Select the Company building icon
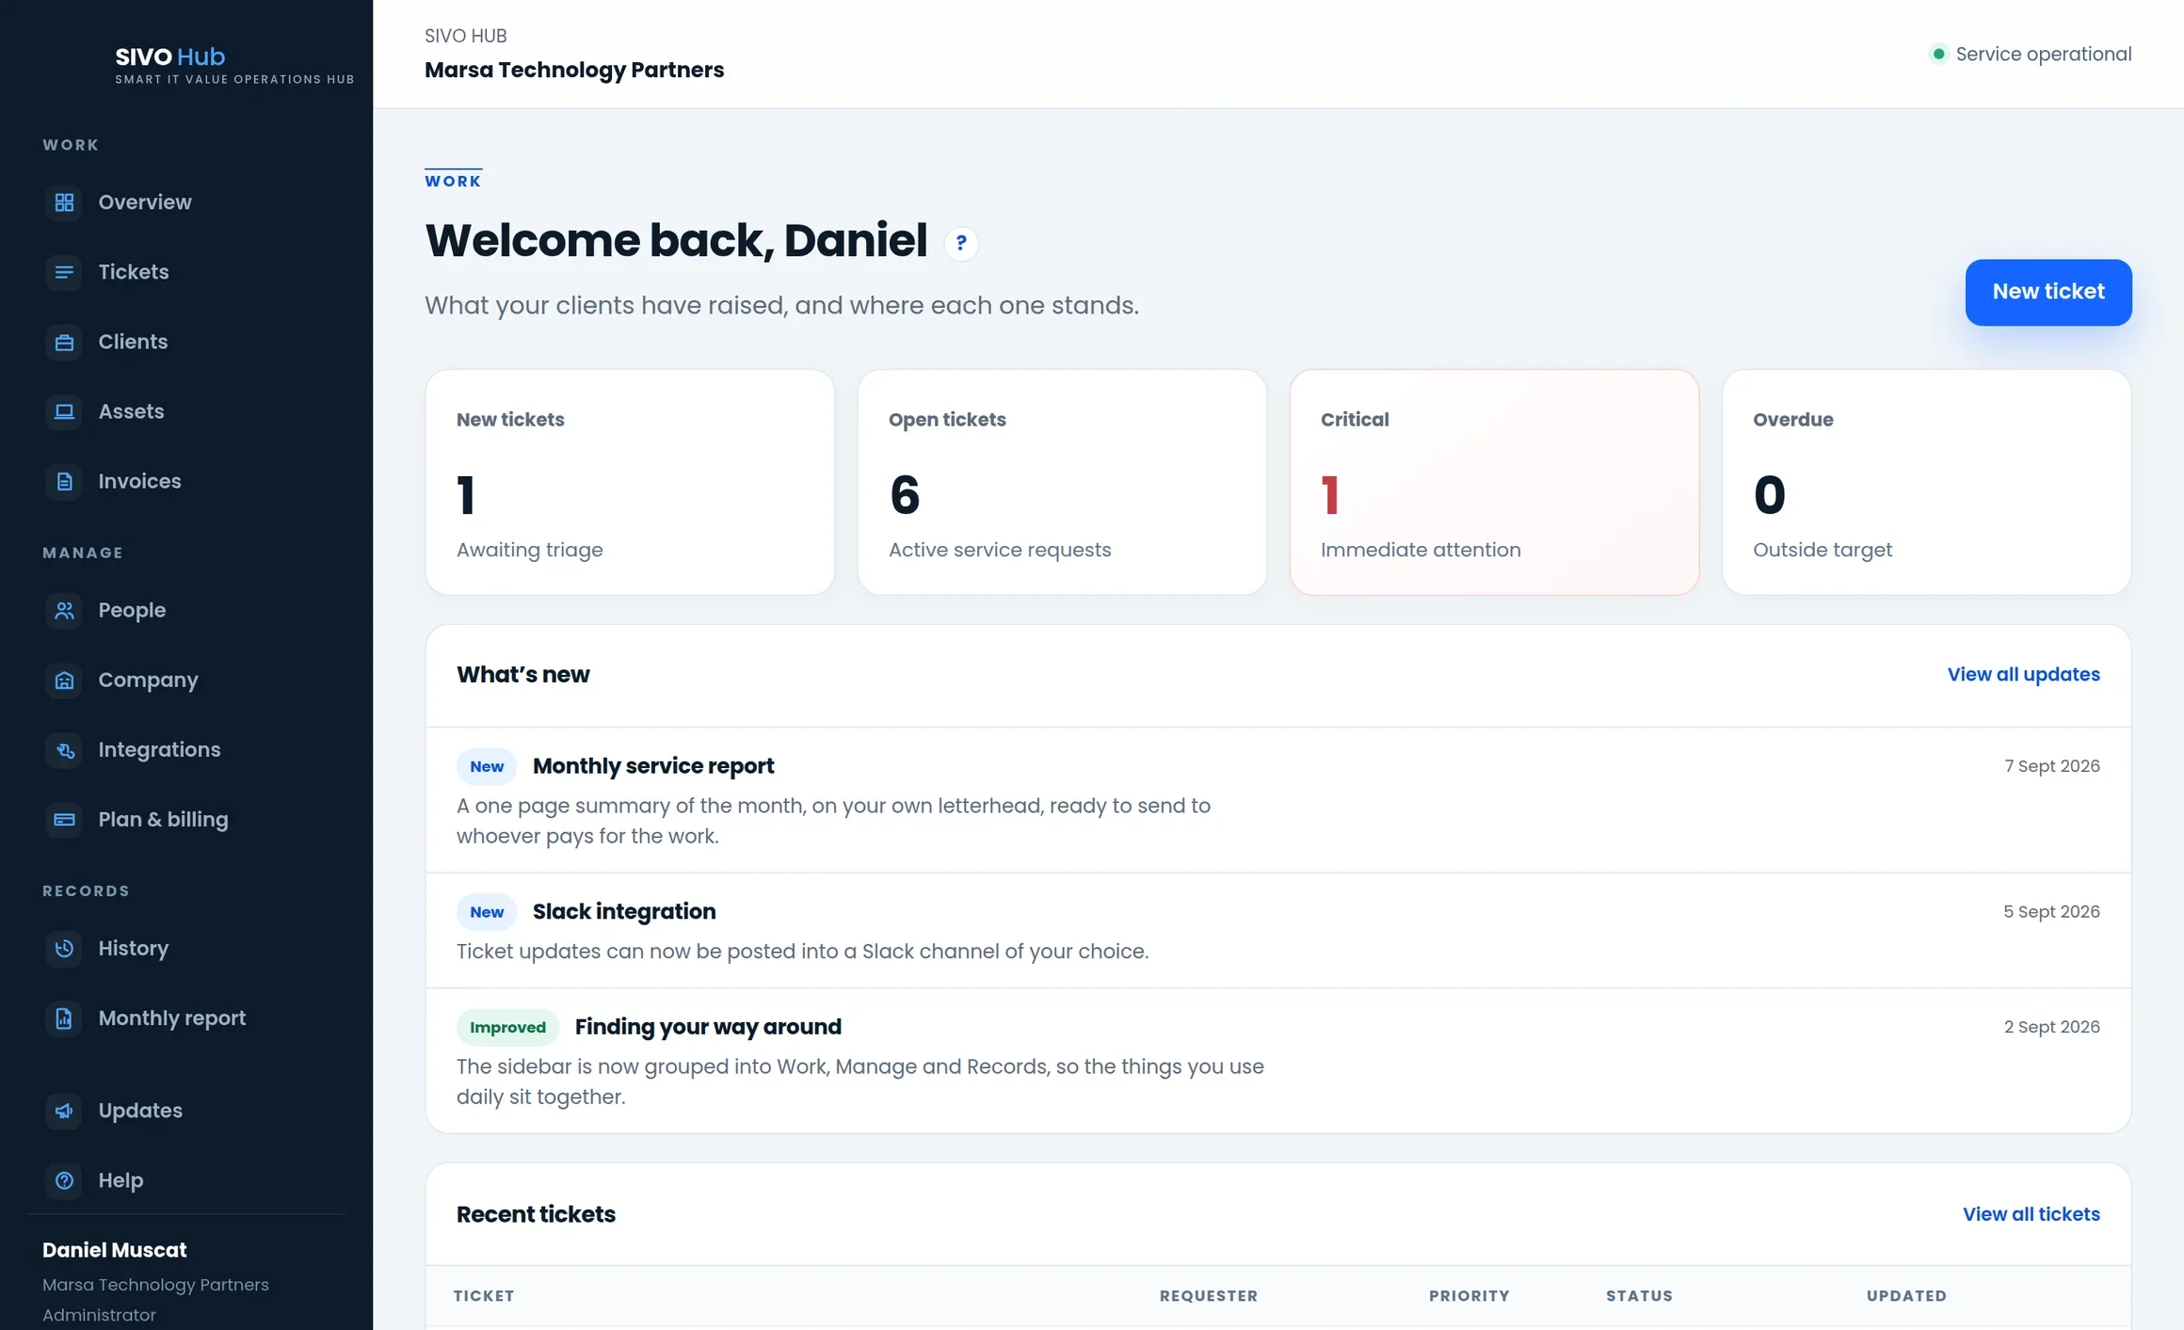 click(64, 680)
